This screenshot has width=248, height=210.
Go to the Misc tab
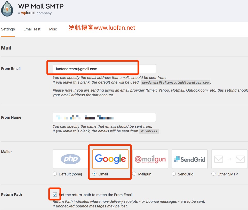[x=53, y=29]
